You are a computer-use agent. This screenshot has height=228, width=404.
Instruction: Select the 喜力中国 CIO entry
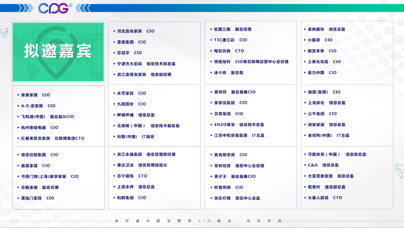click(322, 73)
